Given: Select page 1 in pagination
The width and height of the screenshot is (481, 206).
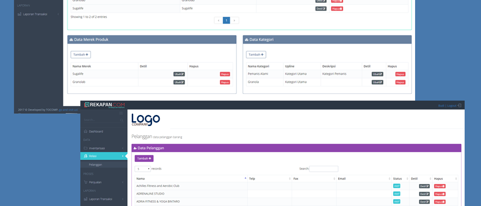Looking at the screenshot, I should pyautogui.click(x=226, y=21).
